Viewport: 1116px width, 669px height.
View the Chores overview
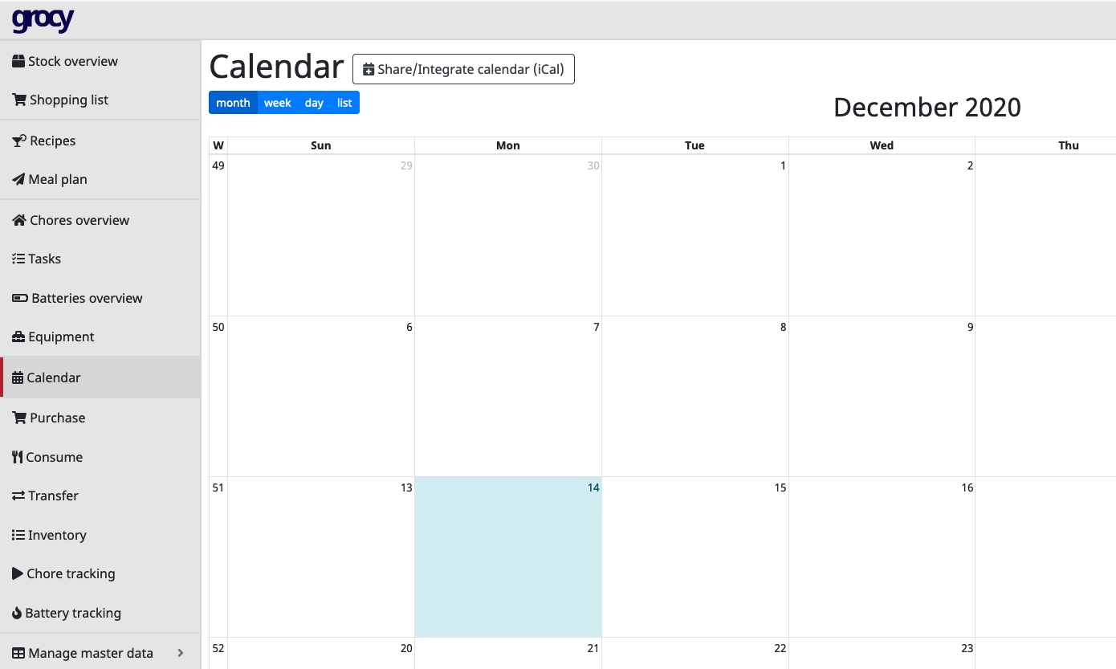(x=79, y=220)
